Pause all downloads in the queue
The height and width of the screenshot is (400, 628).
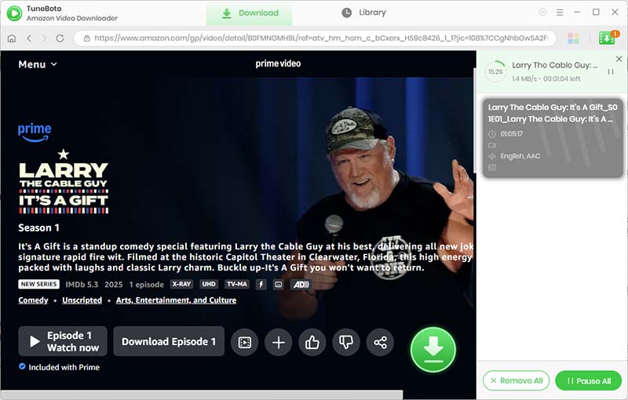click(x=588, y=380)
